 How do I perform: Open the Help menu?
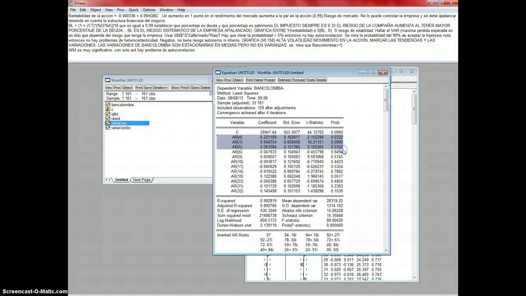point(181,9)
